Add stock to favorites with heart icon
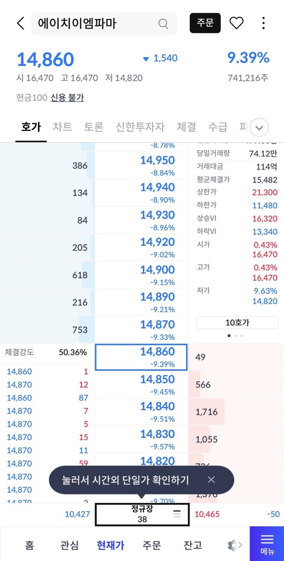Image resolution: width=284 pixels, height=561 pixels. click(236, 23)
